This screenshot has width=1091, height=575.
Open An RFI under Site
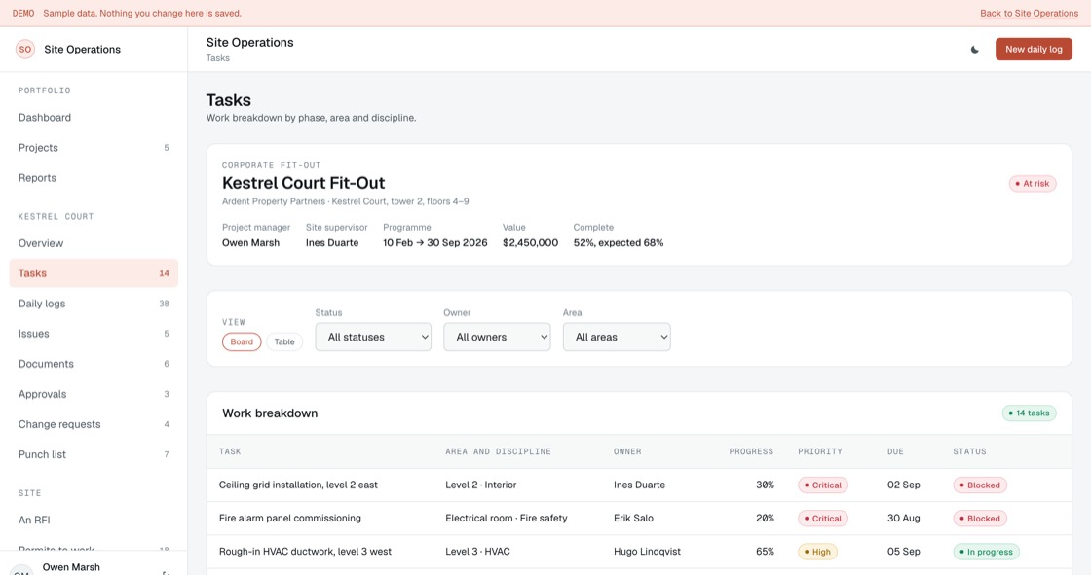[94, 521]
